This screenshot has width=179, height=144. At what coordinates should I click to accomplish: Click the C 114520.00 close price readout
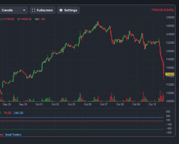click(25, 19)
